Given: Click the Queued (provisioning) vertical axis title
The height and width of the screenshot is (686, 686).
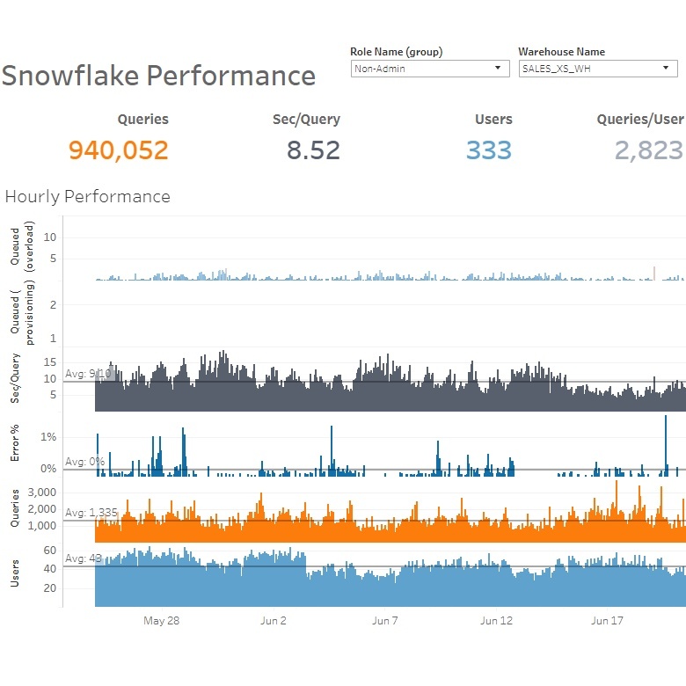Looking at the screenshot, I should click(x=22, y=311).
